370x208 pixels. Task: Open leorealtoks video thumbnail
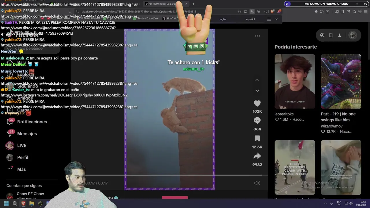pos(295,81)
